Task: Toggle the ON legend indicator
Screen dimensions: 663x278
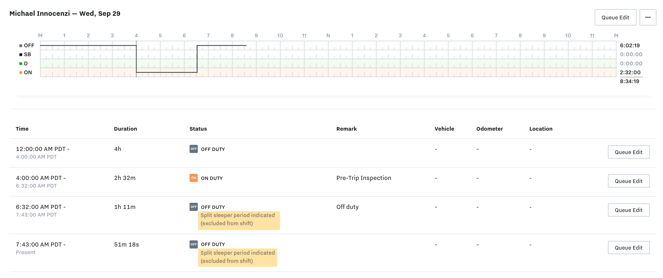Action: [21, 72]
